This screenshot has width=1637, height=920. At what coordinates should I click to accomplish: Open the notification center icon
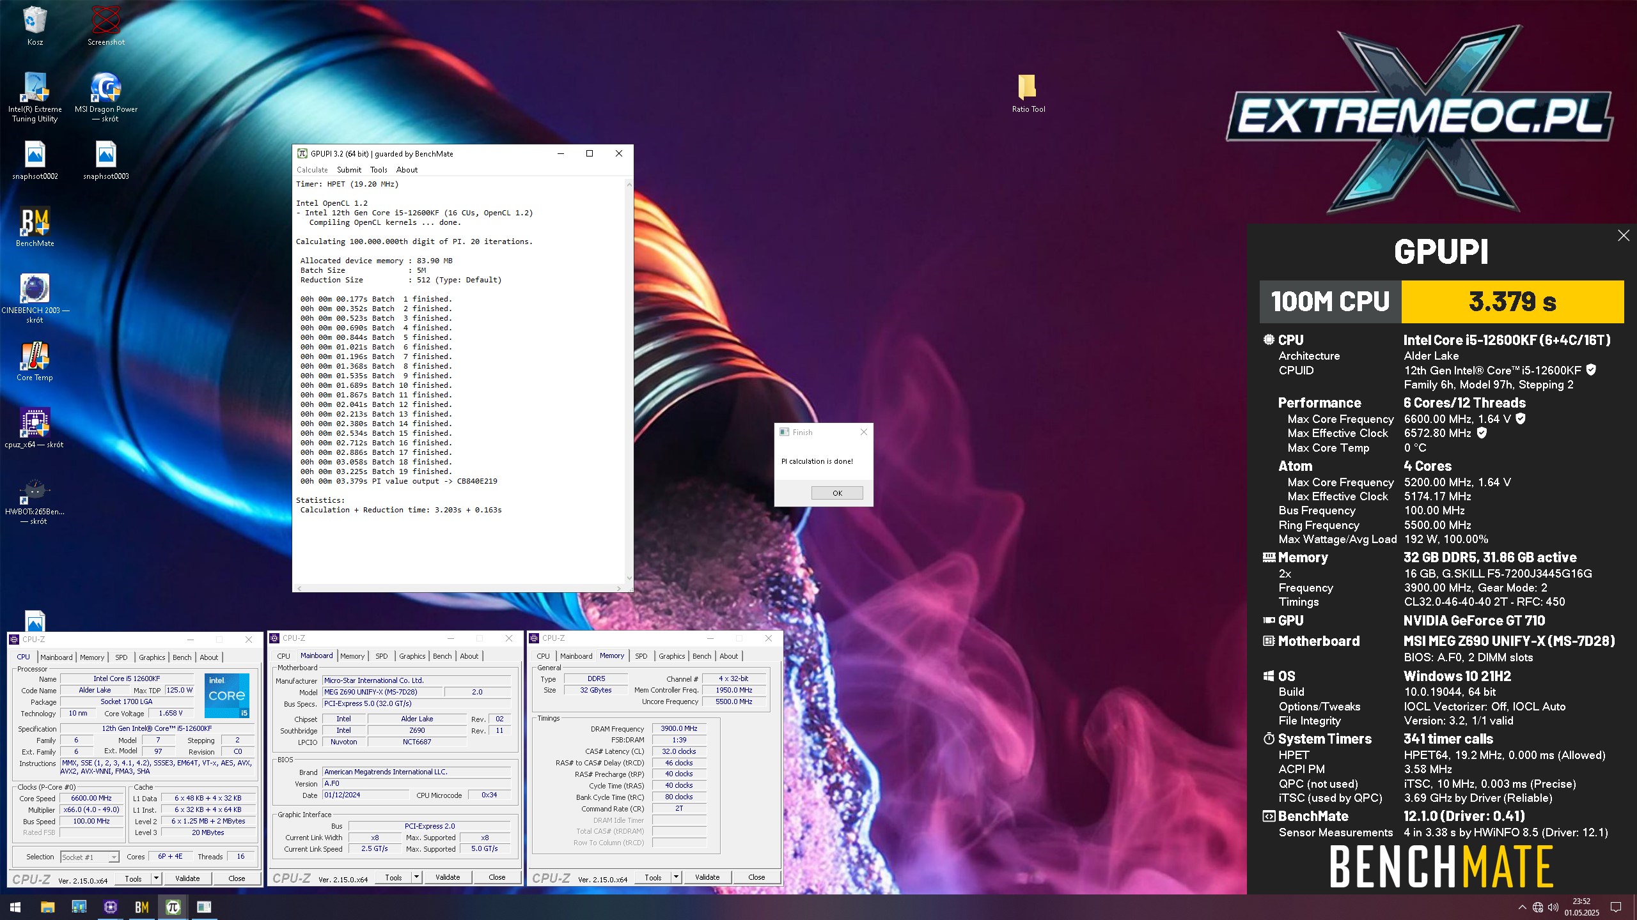[x=1616, y=907]
